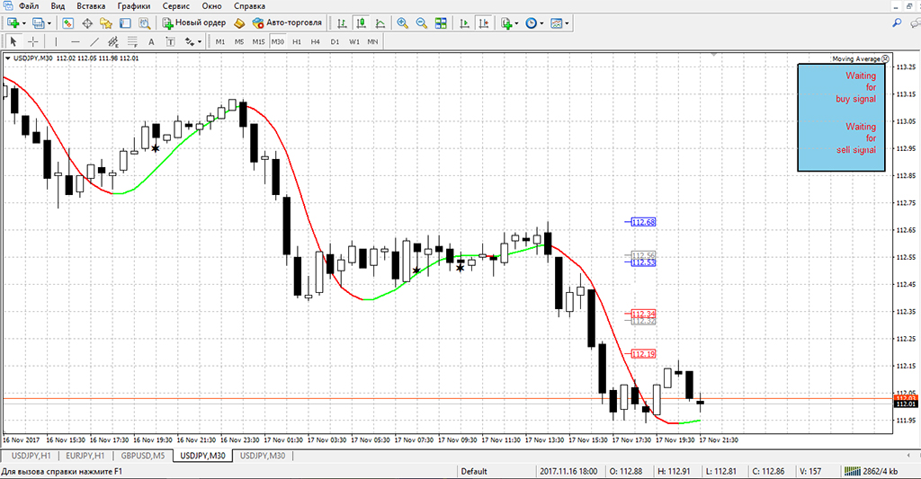Screen dimensions: 921x479
Task: Switch chart to line chart mode
Action: [380, 22]
